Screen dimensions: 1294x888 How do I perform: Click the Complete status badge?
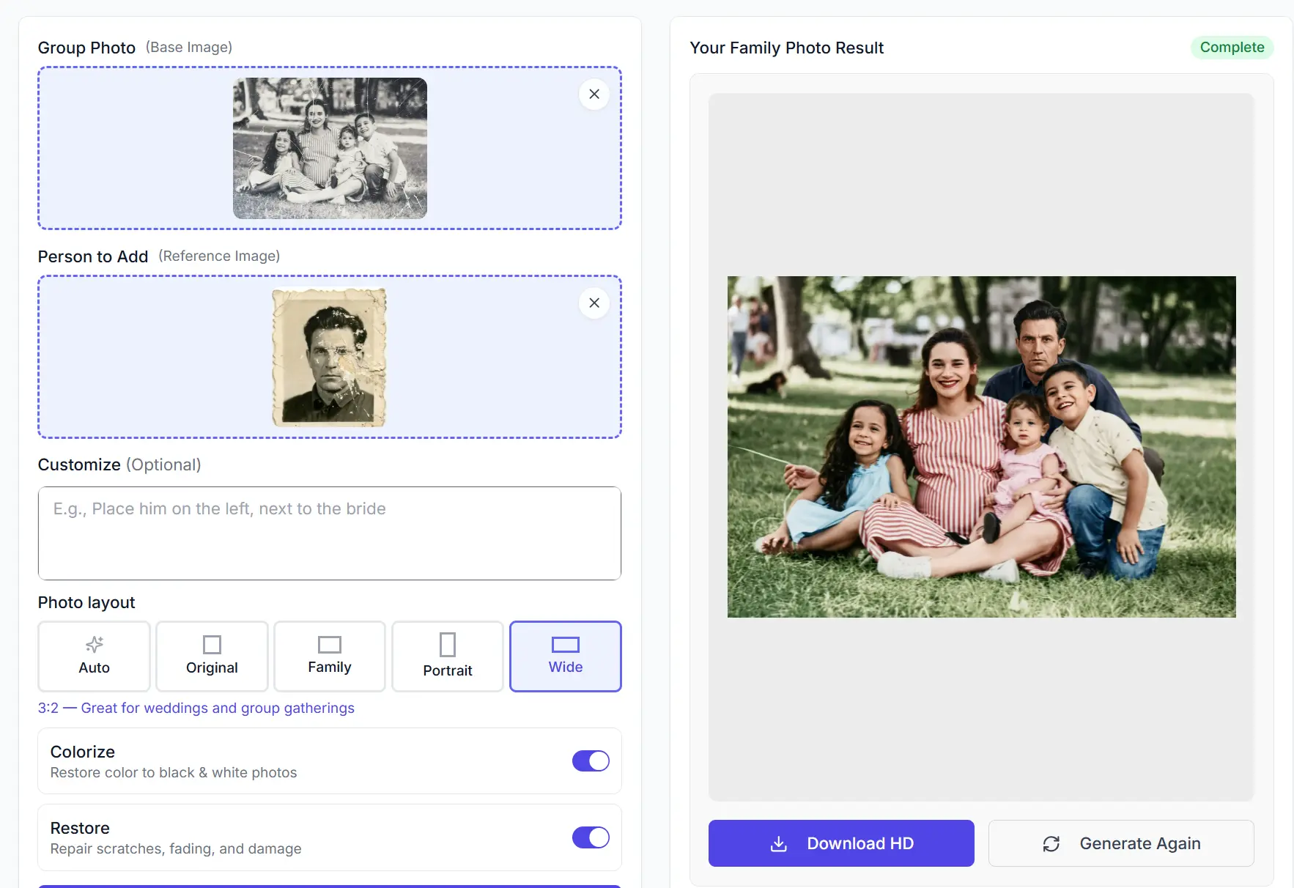pos(1232,48)
